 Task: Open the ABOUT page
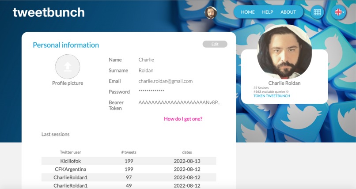(x=288, y=12)
